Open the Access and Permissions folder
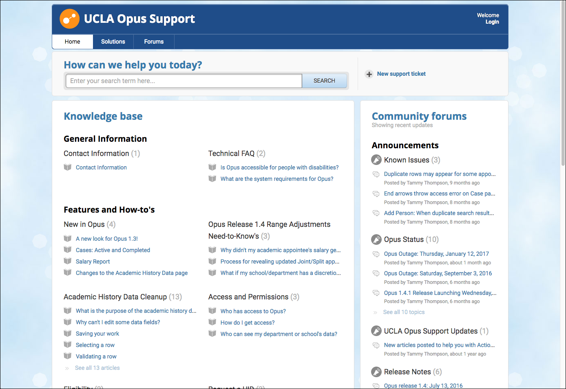Image resolution: width=566 pixels, height=389 pixels. 248,297
